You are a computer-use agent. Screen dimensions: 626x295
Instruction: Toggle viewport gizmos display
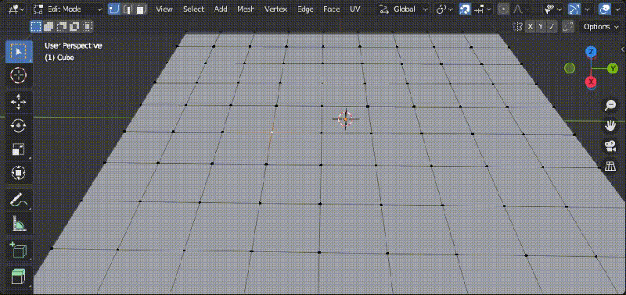(574, 9)
